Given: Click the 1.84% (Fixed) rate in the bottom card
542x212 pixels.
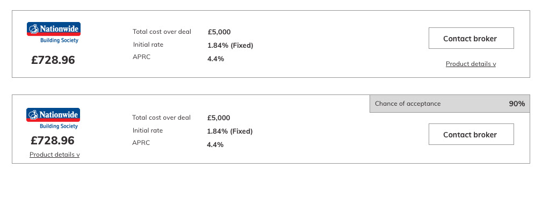Looking at the screenshot, I should tap(230, 131).
